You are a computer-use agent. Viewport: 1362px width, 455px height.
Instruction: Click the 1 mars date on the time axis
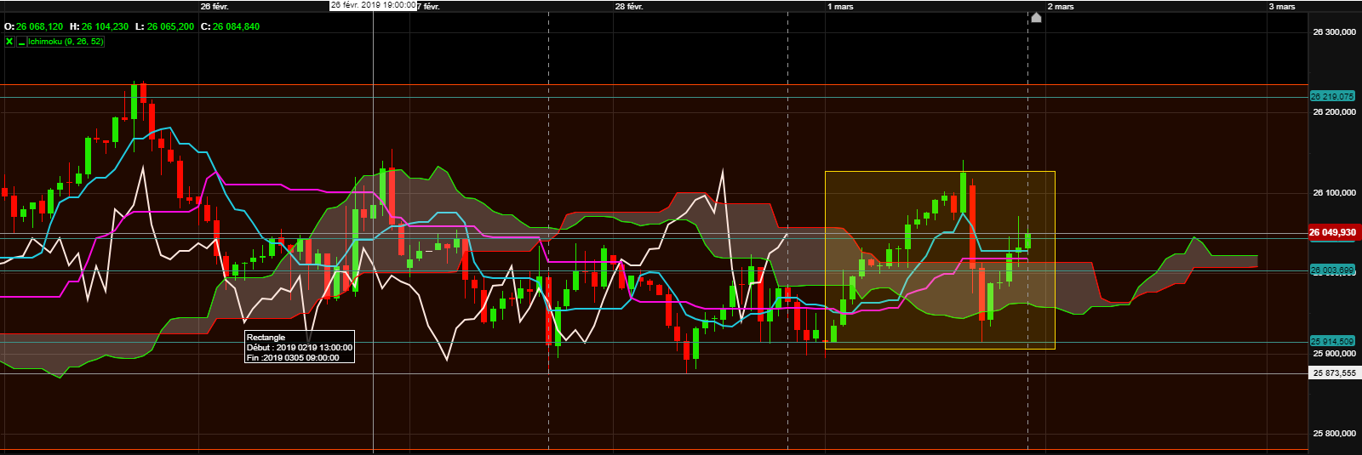point(841,6)
